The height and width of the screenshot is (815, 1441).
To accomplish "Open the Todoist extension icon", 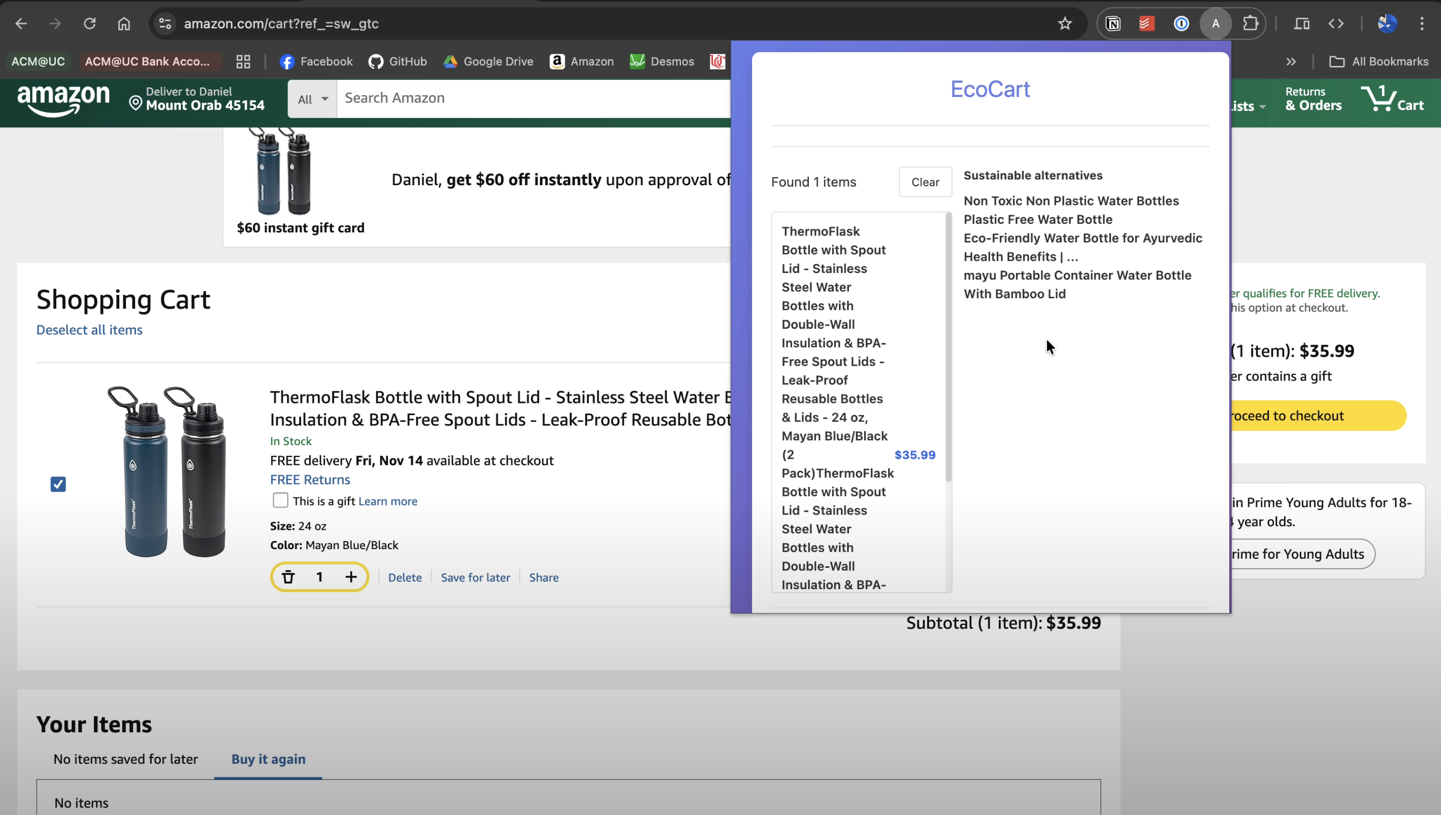I will coord(1146,23).
